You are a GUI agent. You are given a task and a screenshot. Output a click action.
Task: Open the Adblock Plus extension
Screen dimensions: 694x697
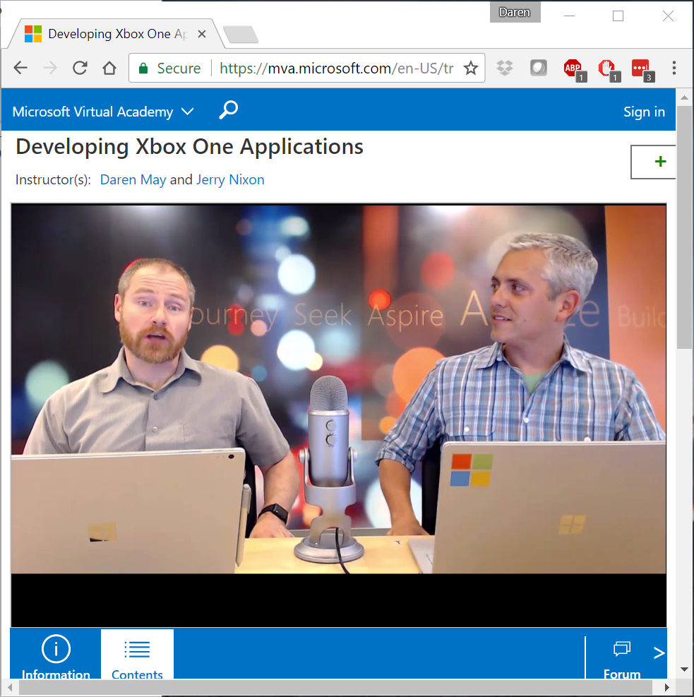(x=573, y=69)
